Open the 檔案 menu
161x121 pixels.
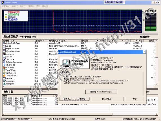click(15, 7)
